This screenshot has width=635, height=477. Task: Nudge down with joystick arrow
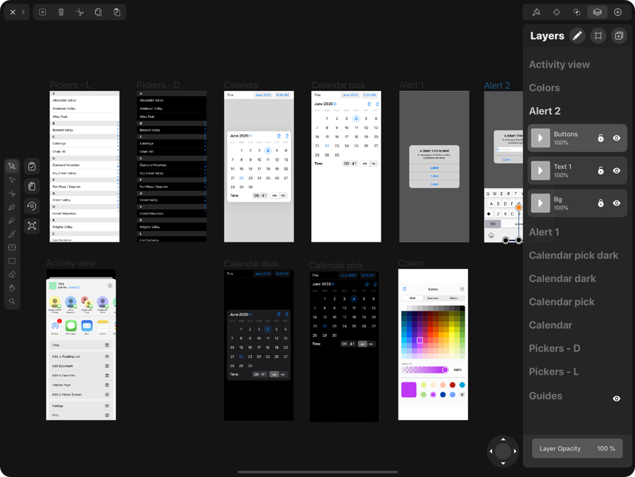(503, 463)
